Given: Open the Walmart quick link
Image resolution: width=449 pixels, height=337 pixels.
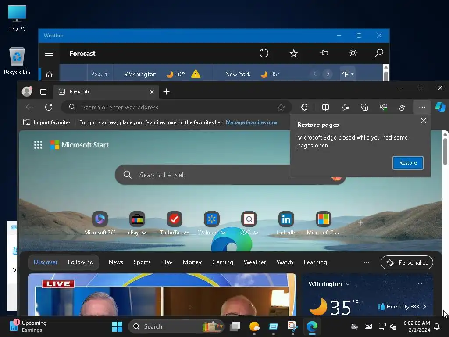Looking at the screenshot, I should pos(212,223).
